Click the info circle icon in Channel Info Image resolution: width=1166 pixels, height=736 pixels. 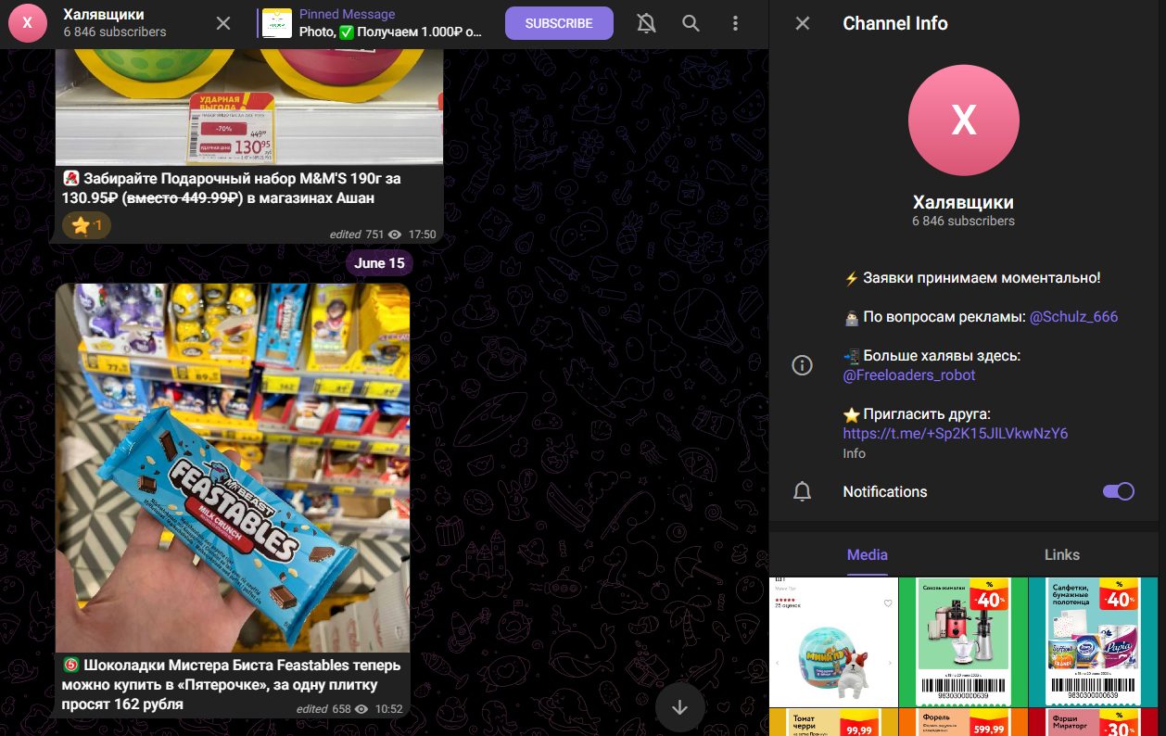803,365
